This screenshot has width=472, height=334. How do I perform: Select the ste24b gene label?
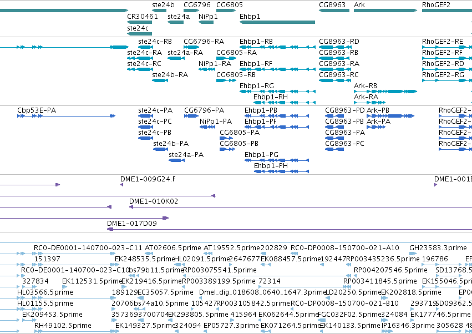point(163,5)
